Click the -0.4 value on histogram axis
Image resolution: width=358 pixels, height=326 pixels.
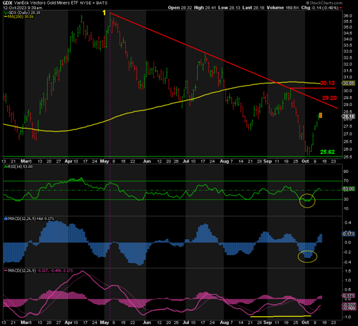pos(347,262)
